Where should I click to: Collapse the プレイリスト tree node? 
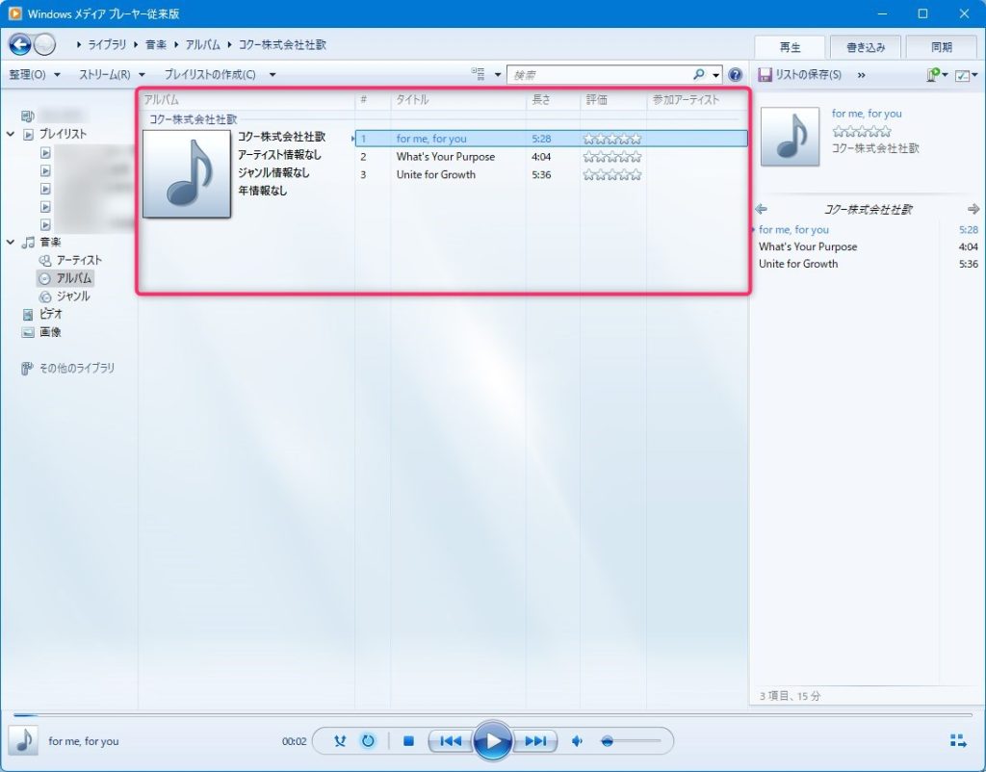[11, 135]
